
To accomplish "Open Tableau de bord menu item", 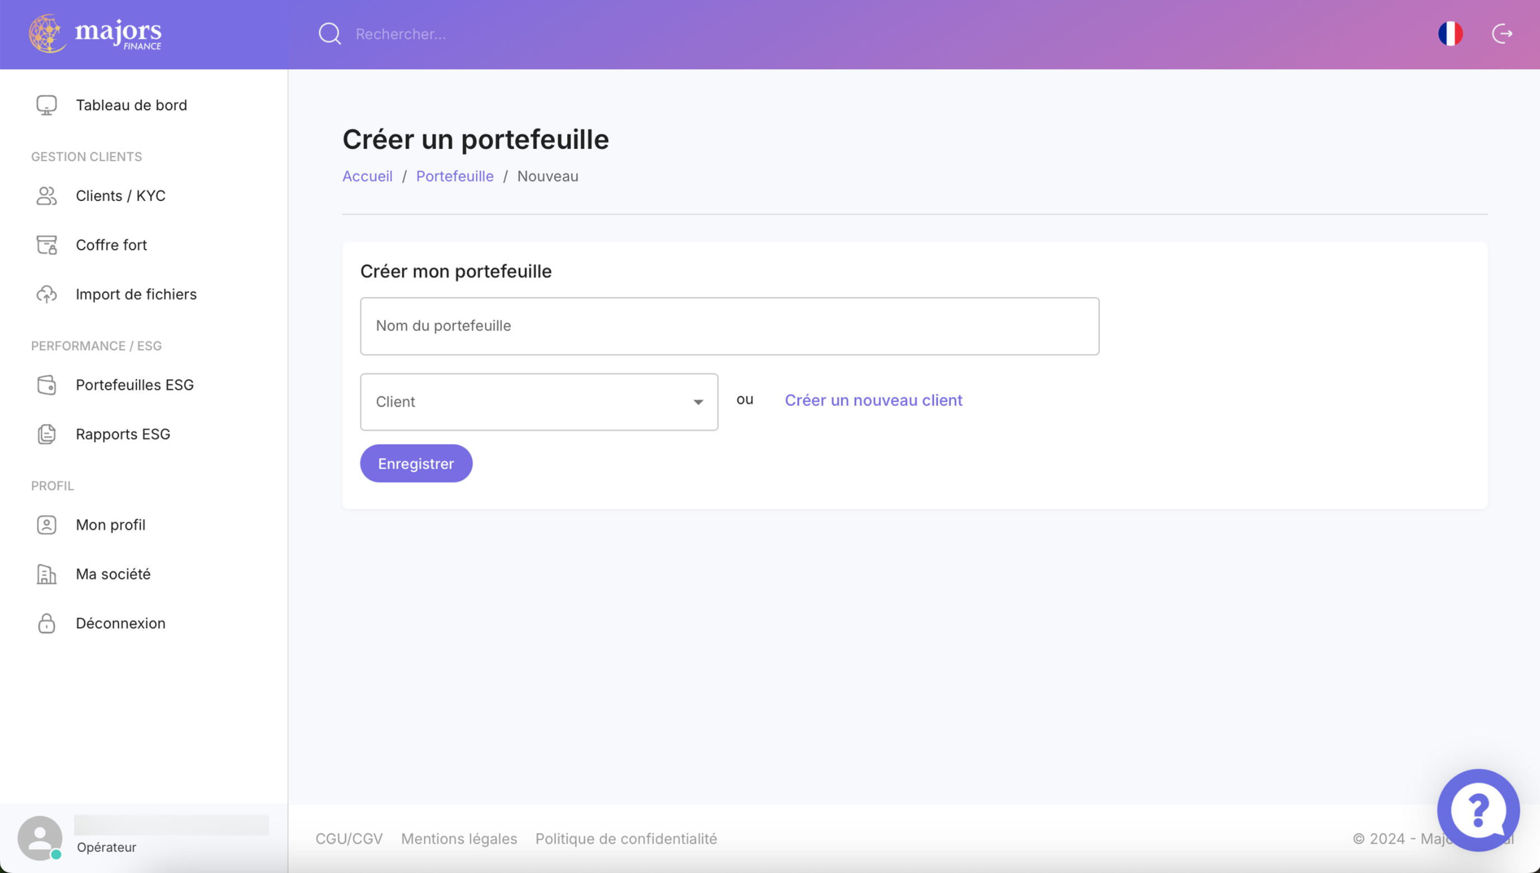I will (131, 106).
